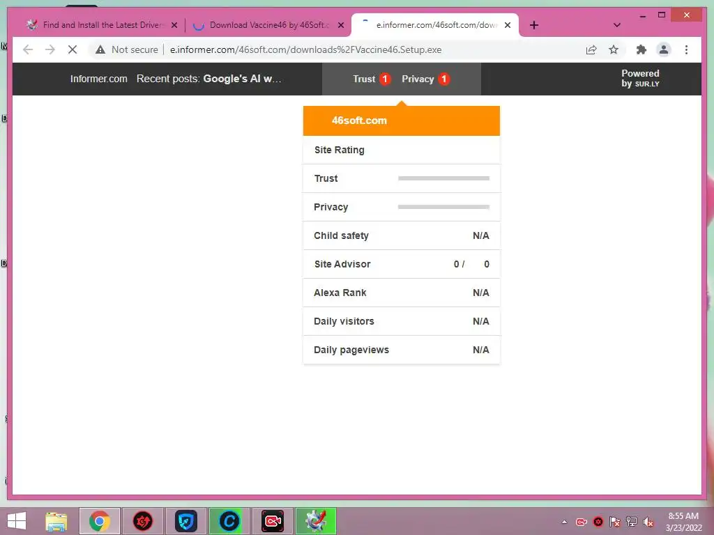This screenshot has height=535, width=714.
Task: Click the Site Advisor row
Action: tap(402, 264)
